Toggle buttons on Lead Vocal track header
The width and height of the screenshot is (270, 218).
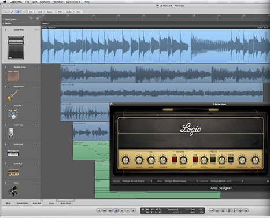[37, 125]
